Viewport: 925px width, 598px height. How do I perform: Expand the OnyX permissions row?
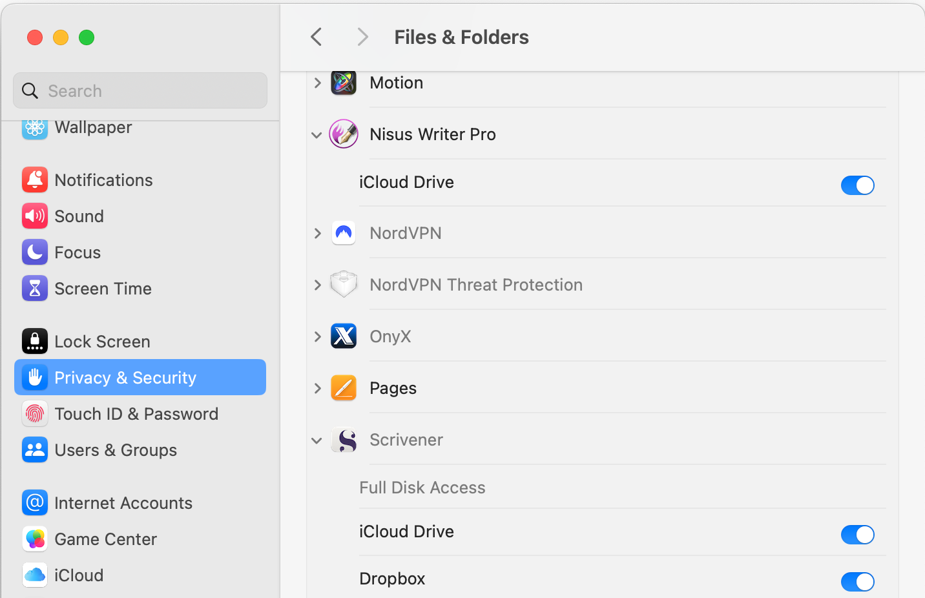click(x=317, y=336)
